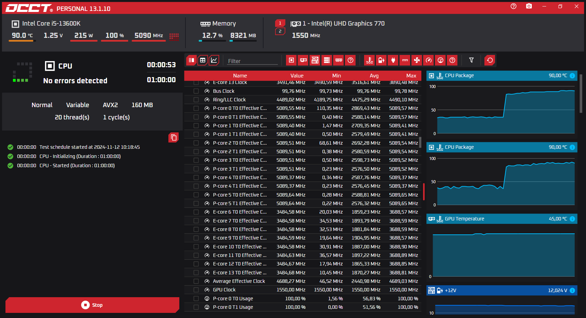
Task: Stop the running CPU test
Action: pyautogui.click(x=92, y=305)
